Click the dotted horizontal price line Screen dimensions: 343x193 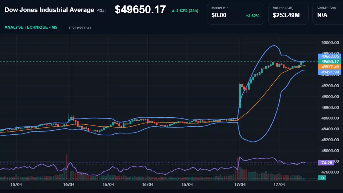pos(143,61)
